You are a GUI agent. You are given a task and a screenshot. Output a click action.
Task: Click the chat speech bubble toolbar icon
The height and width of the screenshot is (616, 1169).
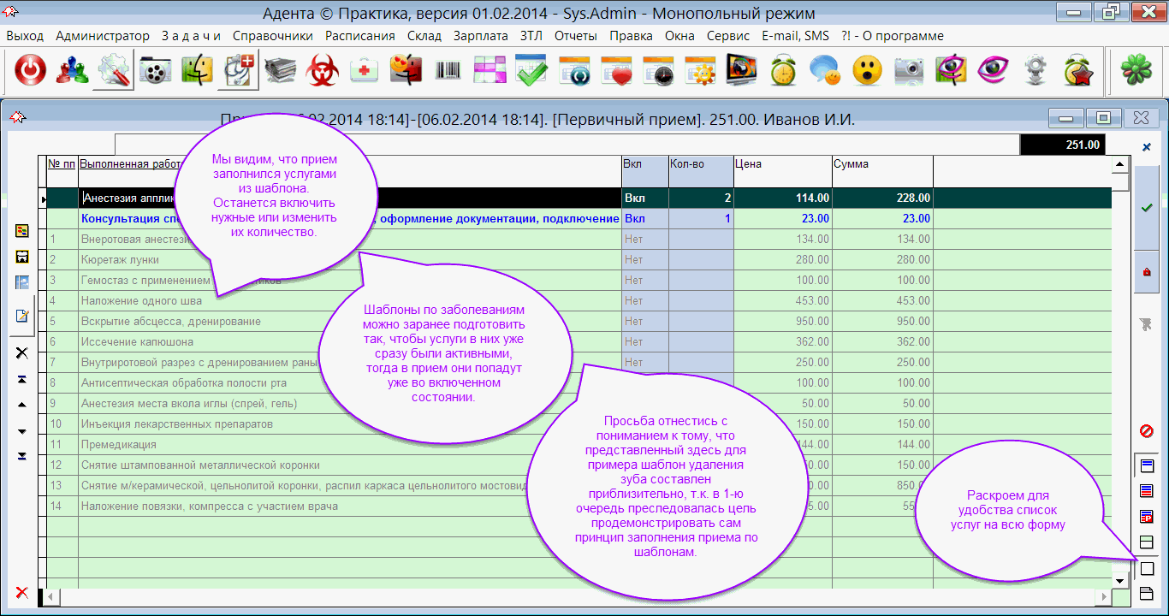pyautogui.click(x=825, y=71)
